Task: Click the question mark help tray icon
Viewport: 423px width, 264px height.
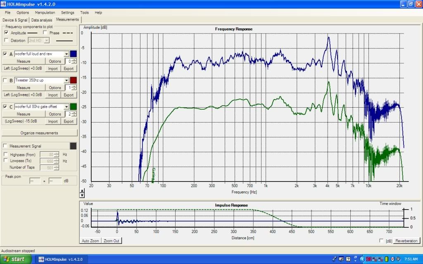Action: coord(348,259)
